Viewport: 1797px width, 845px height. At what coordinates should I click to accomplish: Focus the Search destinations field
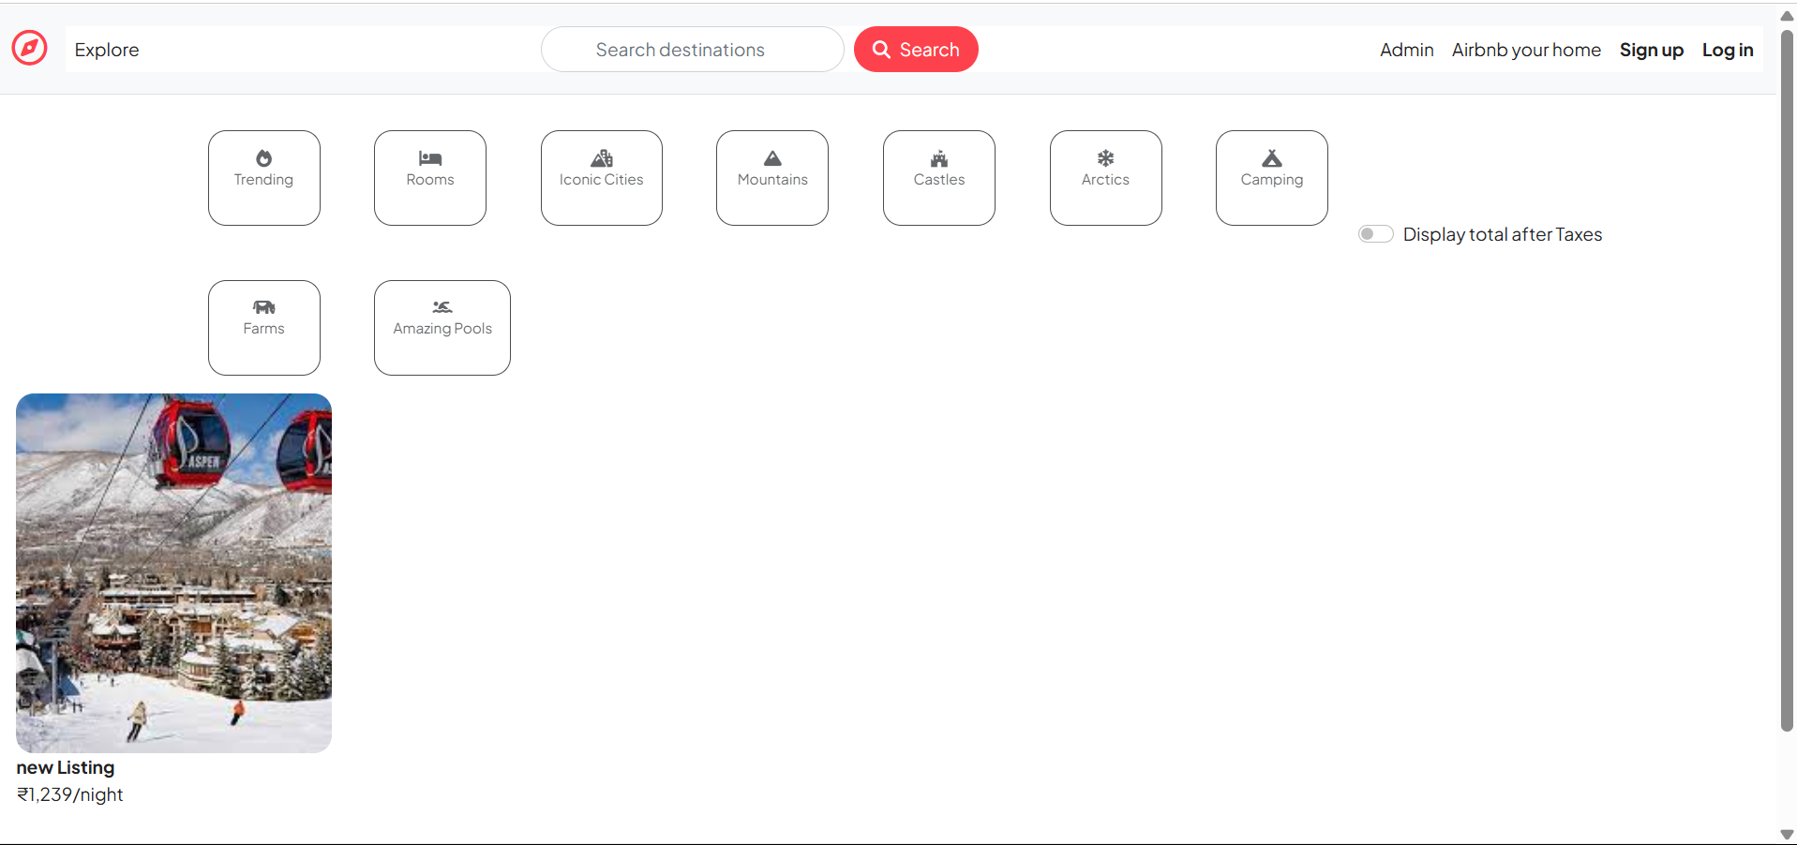[692, 50]
